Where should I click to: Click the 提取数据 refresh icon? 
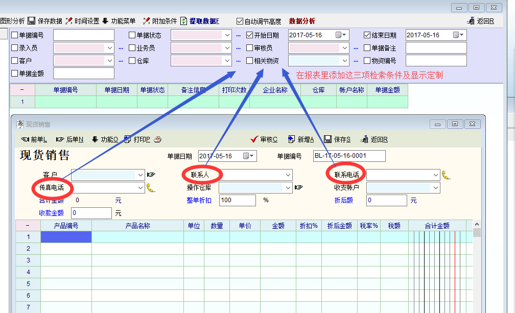pos(184,21)
